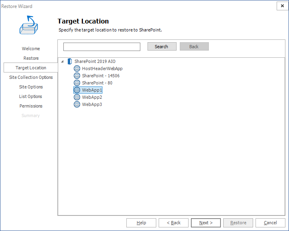Viewport: 289px width, 231px height.
Task: Click the SharePoint - 14506 globe icon
Action: 77,76
